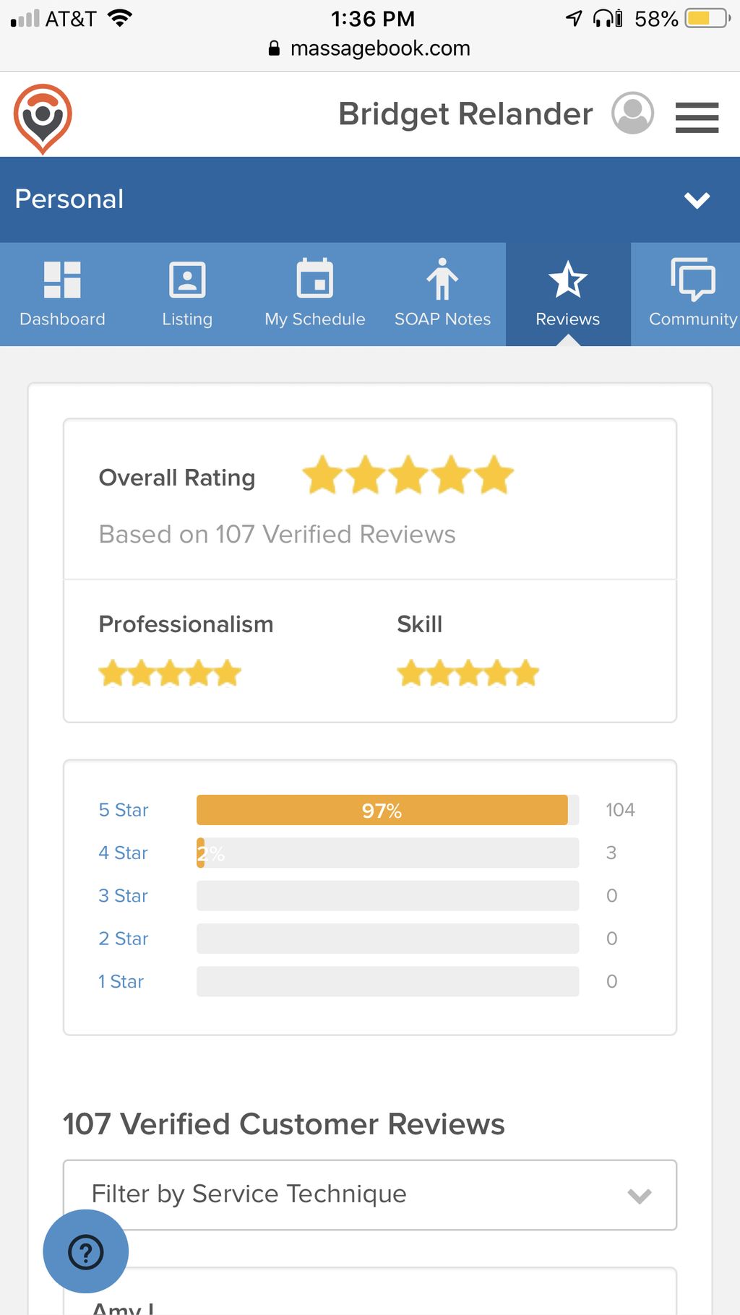Select the 1 Star rating link
This screenshot has width=740, height=1315.
[x=121, y=981]
